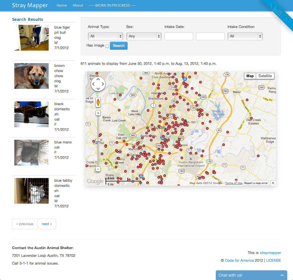Open the Animal Type dropdown

[105, 36]
